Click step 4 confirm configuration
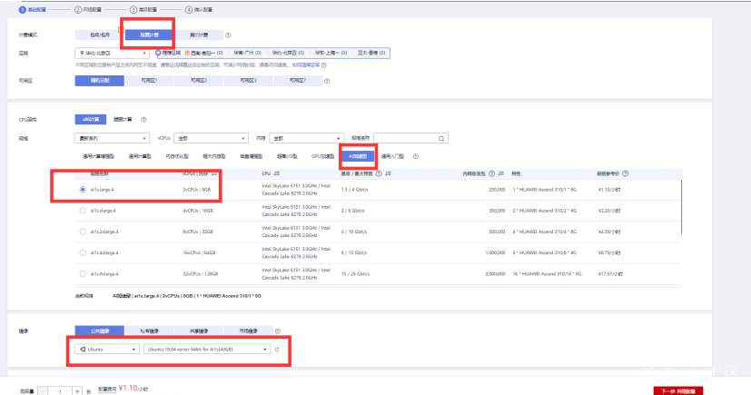Image resolution: width=751 pixels, height=395 pixels. coord(199,10)
